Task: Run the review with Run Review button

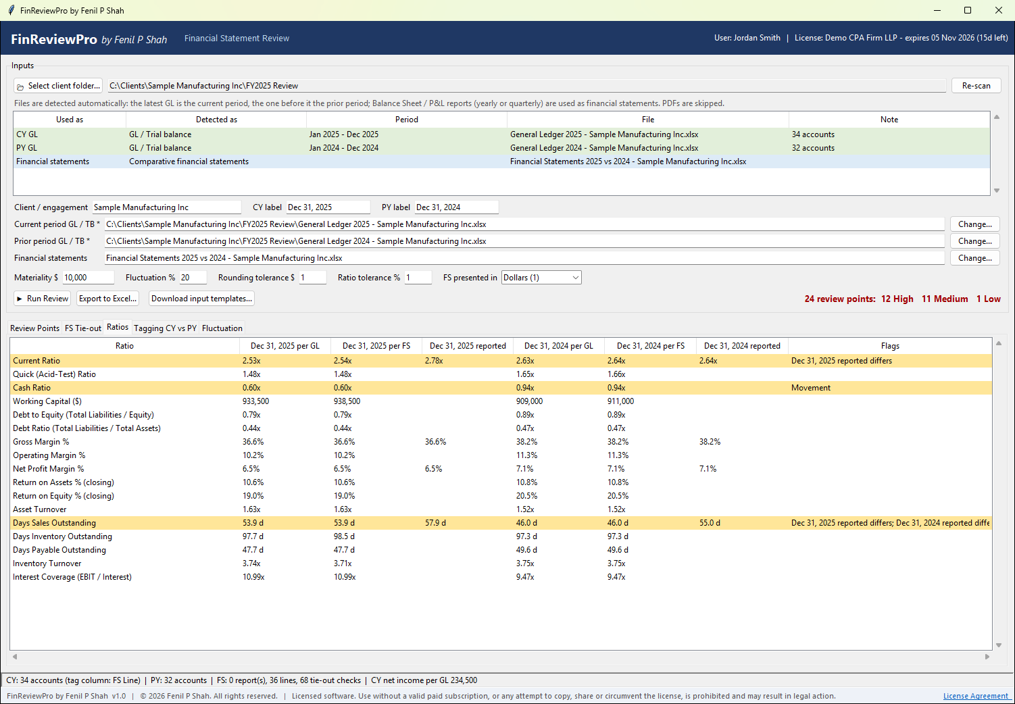Action: [42, 299]
